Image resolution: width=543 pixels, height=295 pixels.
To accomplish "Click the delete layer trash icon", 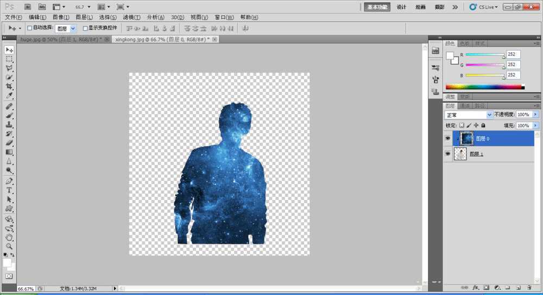I will point(529,287).
